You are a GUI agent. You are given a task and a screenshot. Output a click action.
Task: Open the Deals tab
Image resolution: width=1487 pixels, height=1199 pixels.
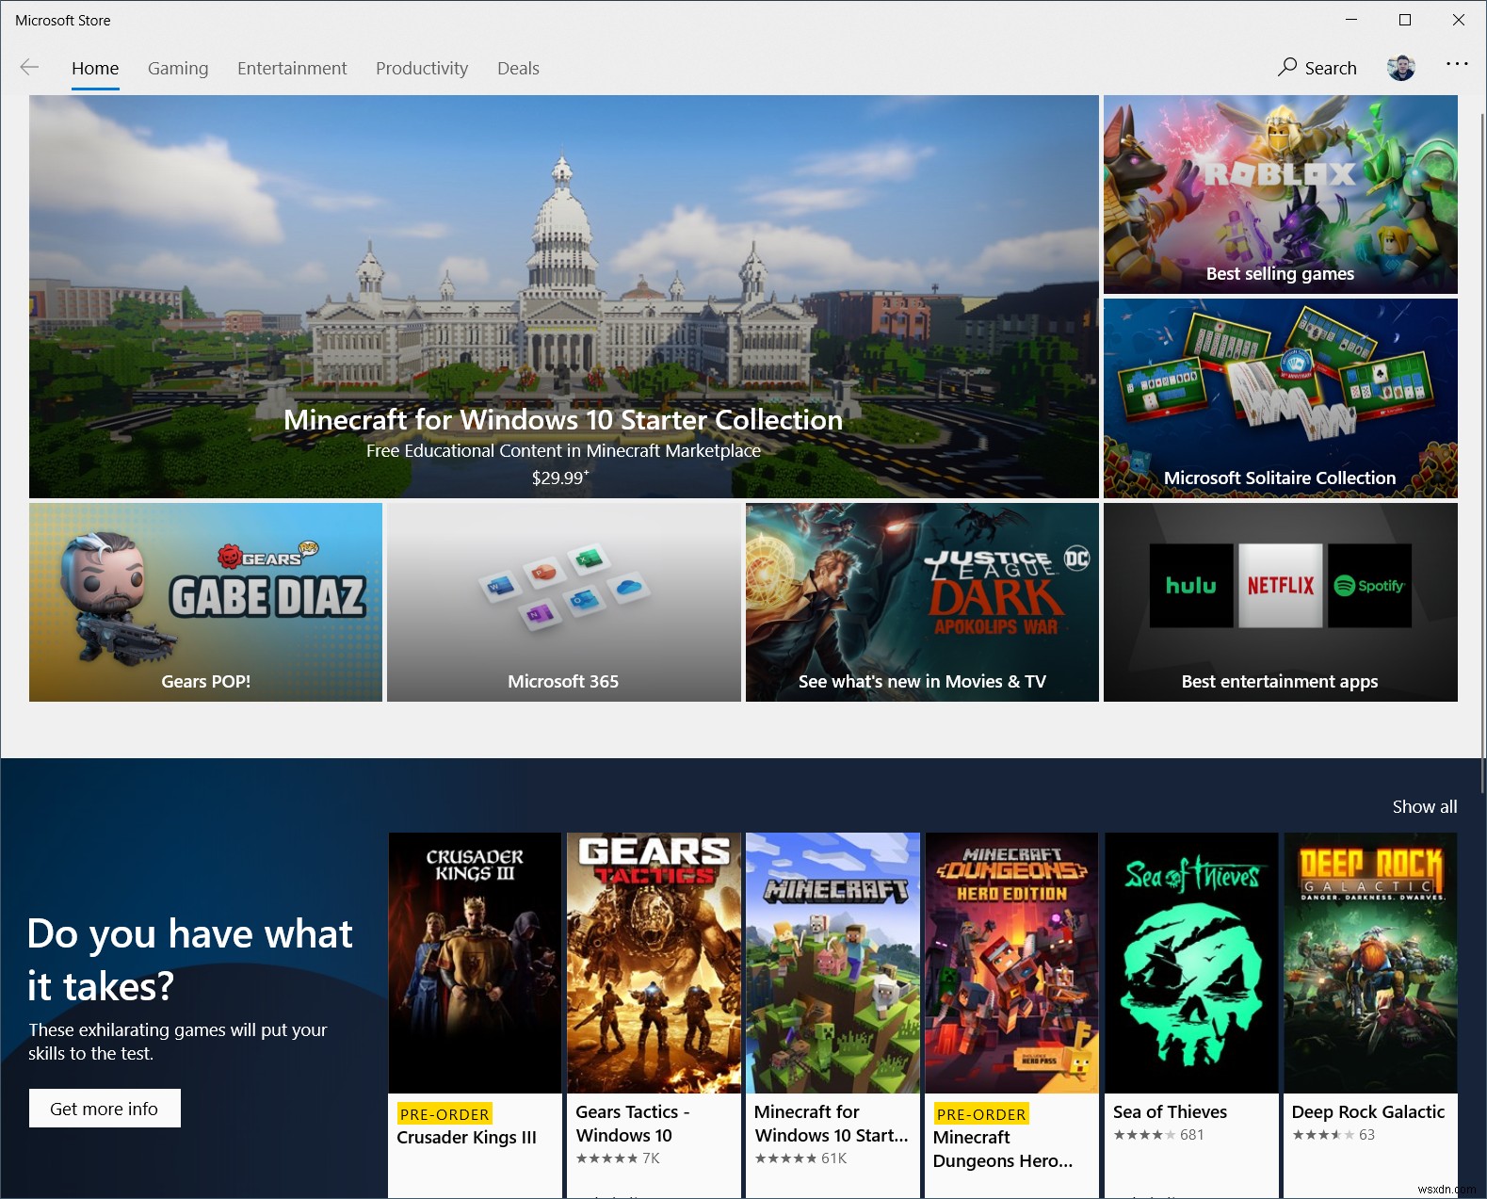(518, 69)
